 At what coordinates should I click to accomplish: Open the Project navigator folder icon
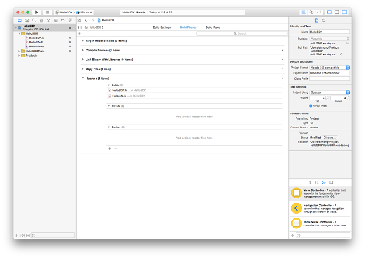pos(19,21)
